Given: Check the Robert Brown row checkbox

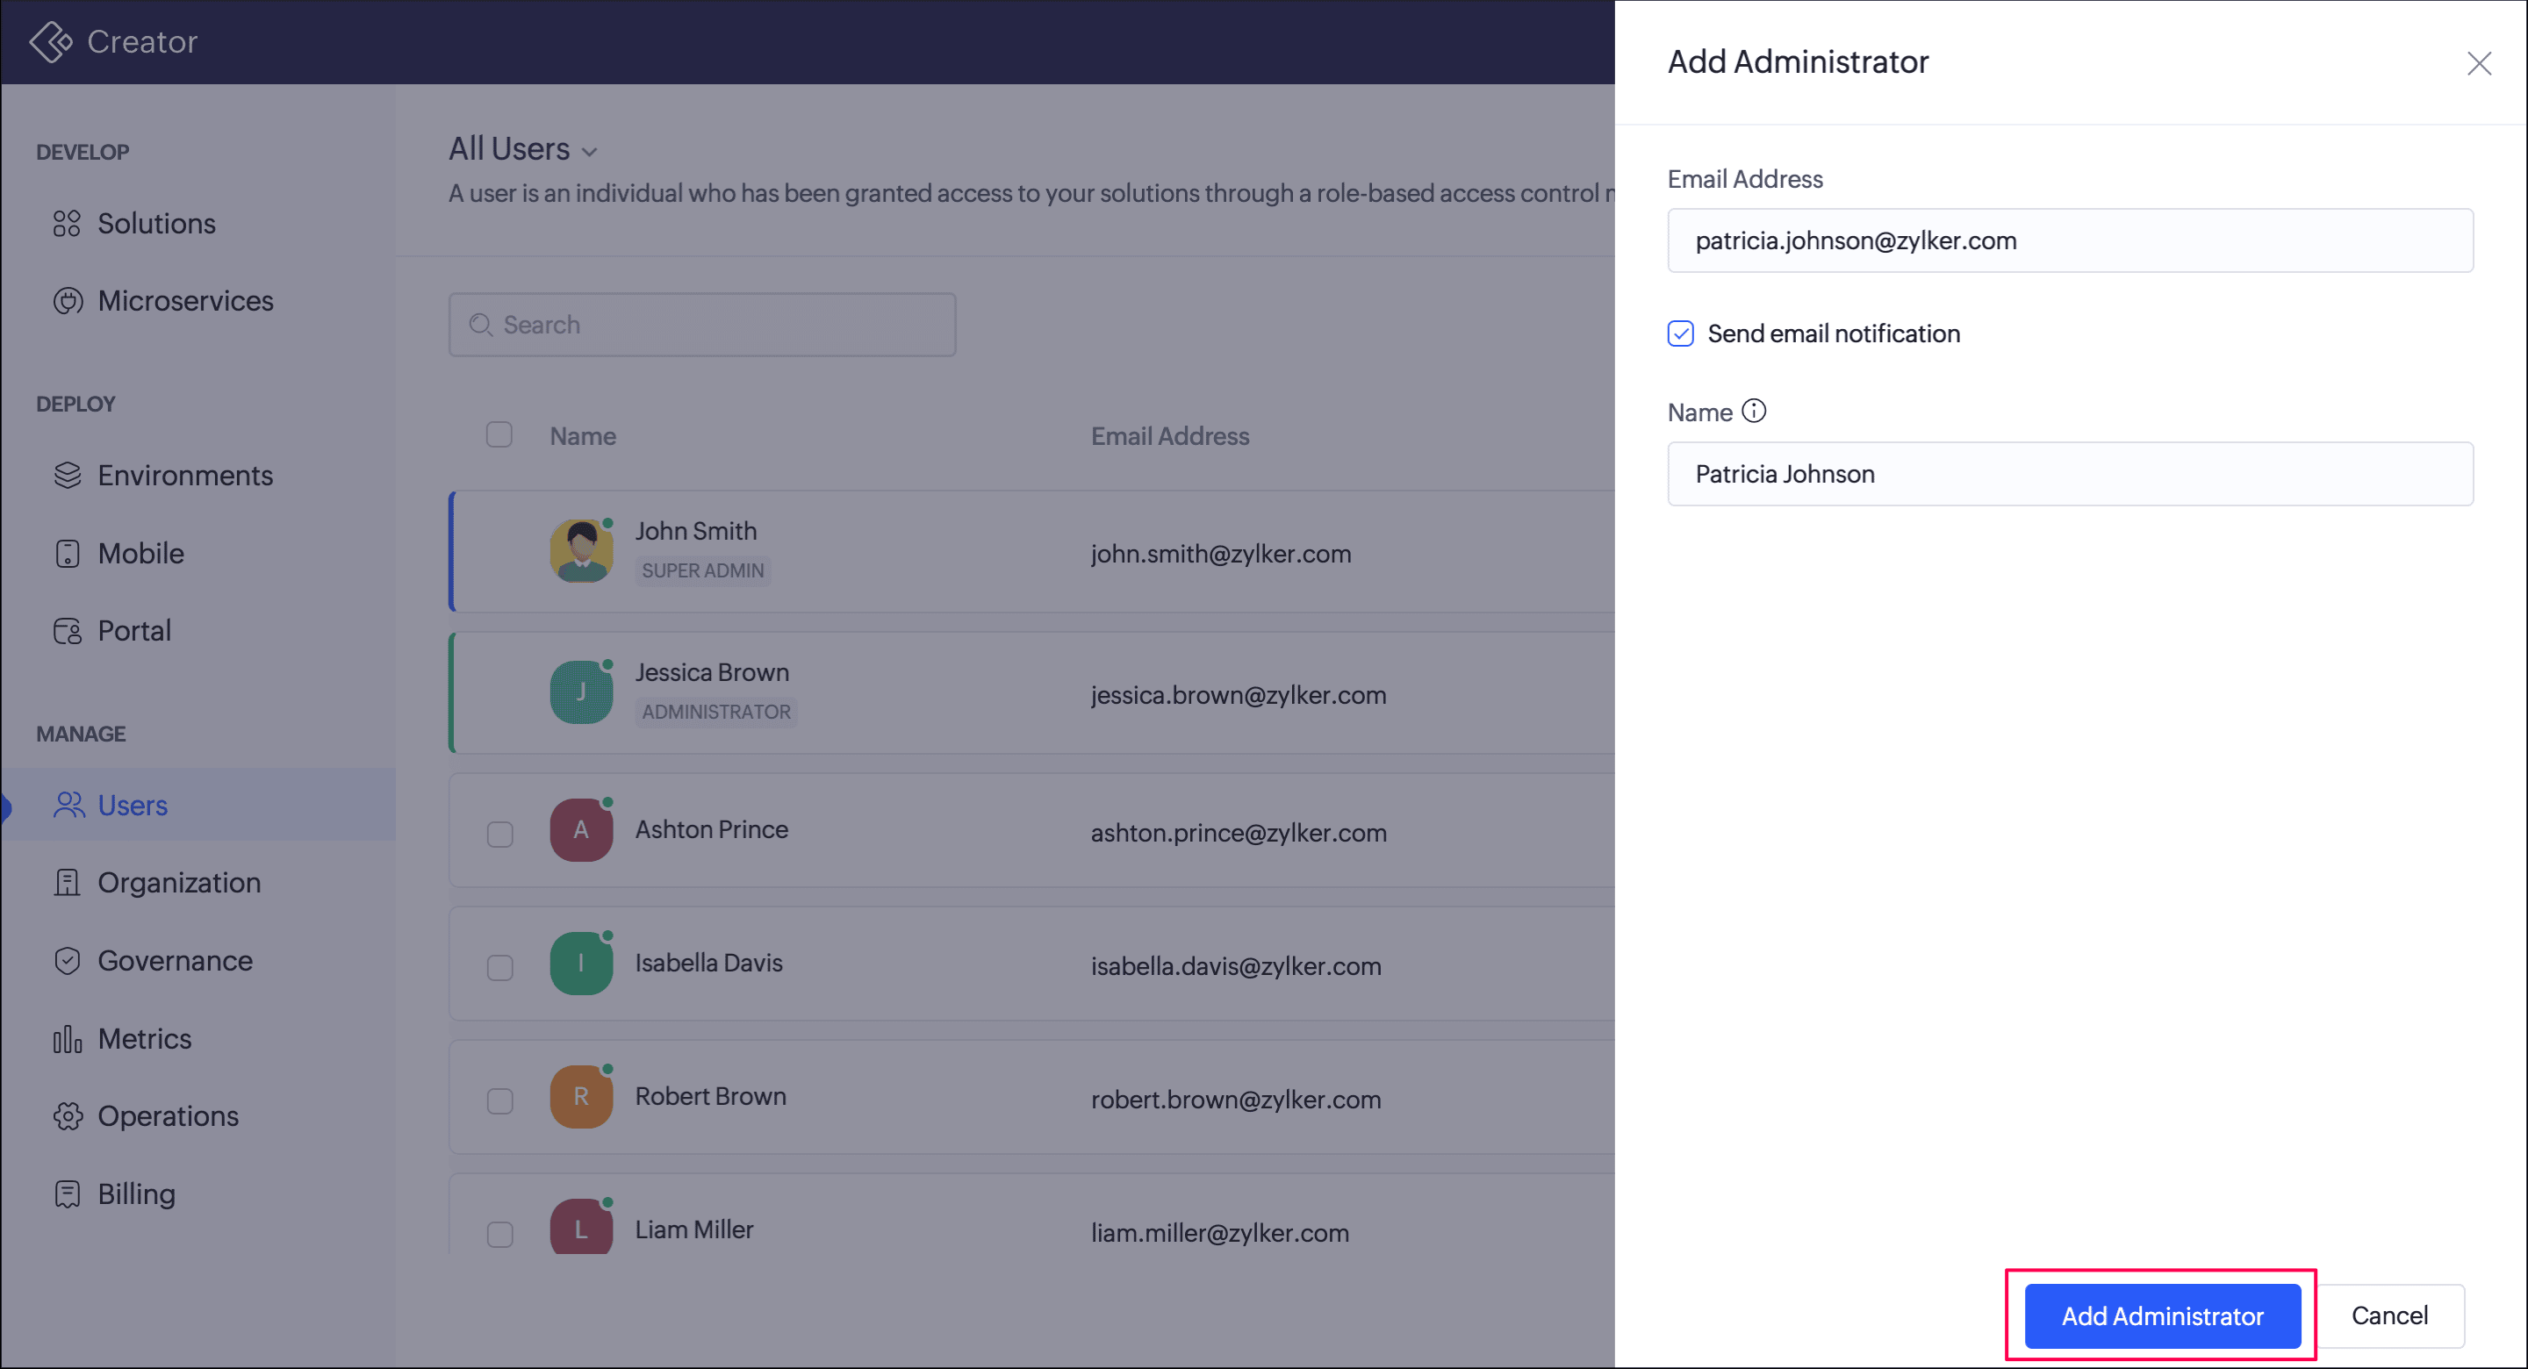Looking at the screenshot, I should click(499, 1101).
